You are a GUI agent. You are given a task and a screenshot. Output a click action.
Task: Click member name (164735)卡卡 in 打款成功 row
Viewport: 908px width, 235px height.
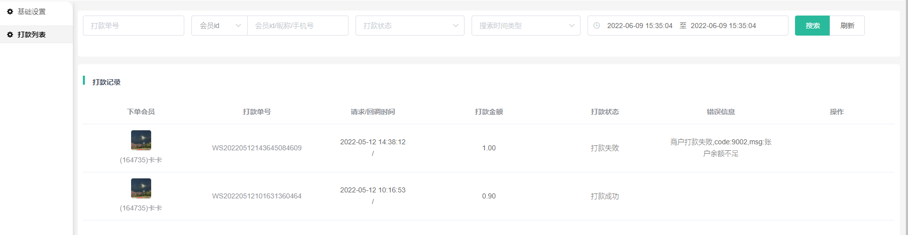pyautogui.click(x=141, y=208)
